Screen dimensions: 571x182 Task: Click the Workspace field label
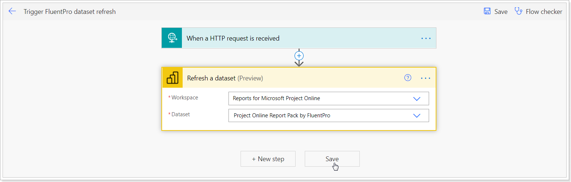(185, 98)
